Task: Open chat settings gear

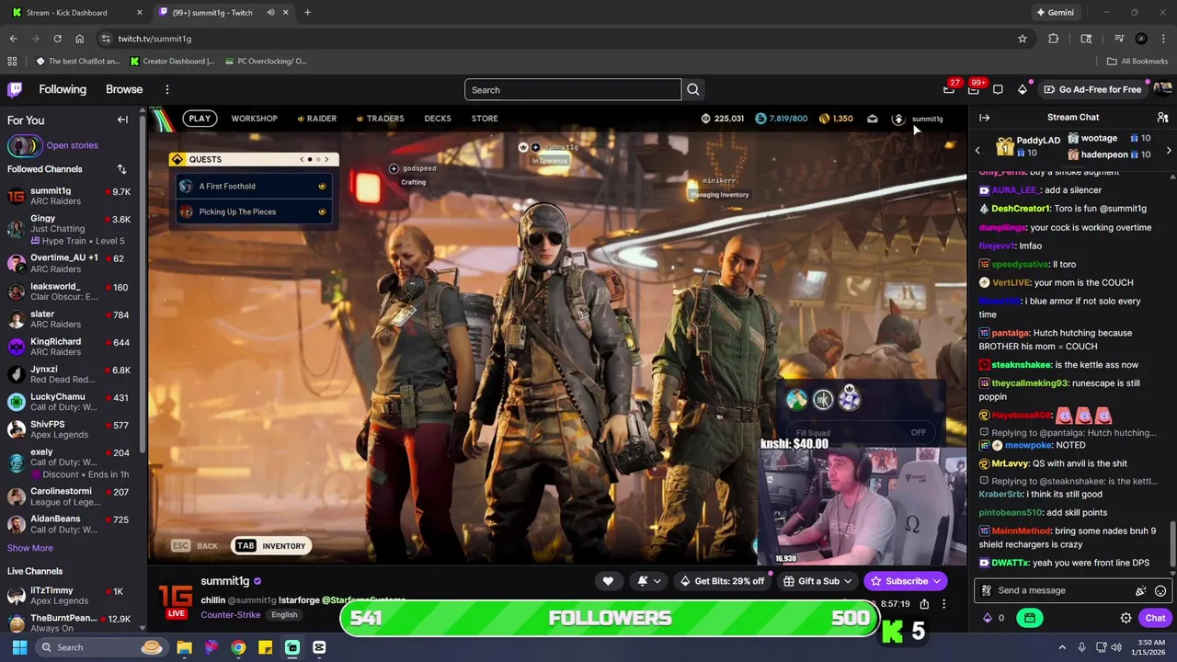Action: pyautogui.click(x=1126, y=618)
